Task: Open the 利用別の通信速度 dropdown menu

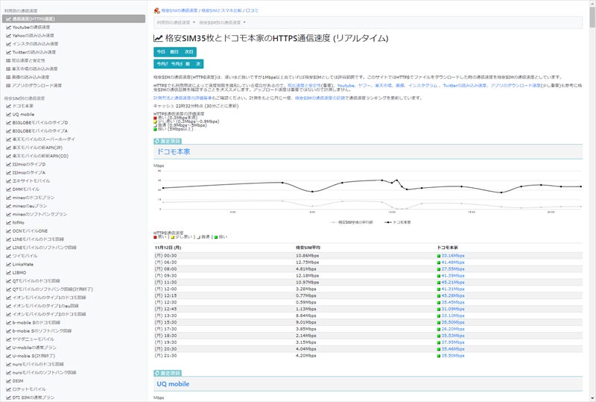Action: [x=176, y=22]
